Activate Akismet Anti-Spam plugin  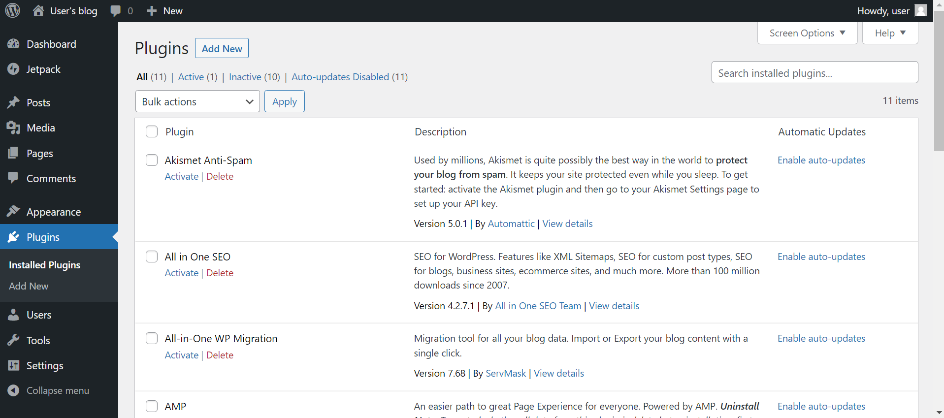[182, 176]
